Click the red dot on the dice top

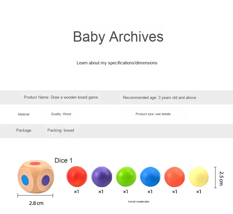(x=35, y=163)
